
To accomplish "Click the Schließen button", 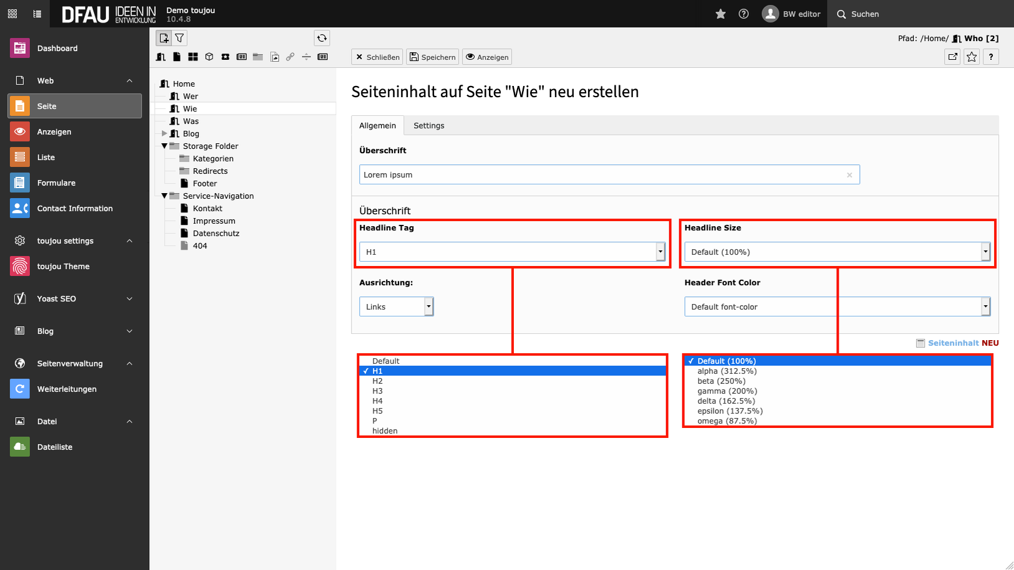I will 377,57.
